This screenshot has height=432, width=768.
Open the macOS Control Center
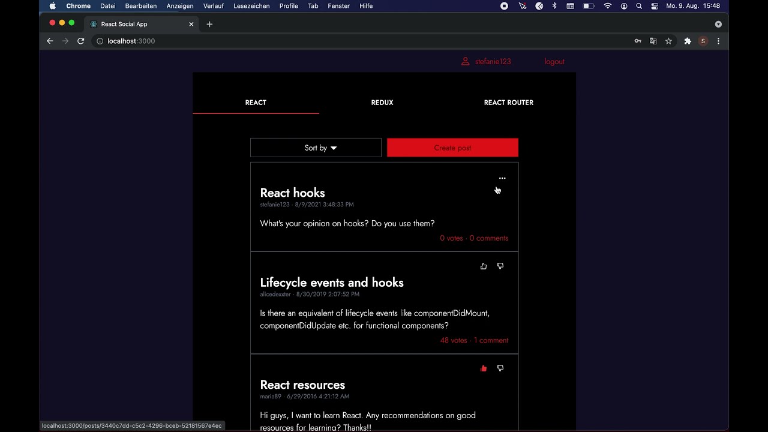[x=655, y=6]
